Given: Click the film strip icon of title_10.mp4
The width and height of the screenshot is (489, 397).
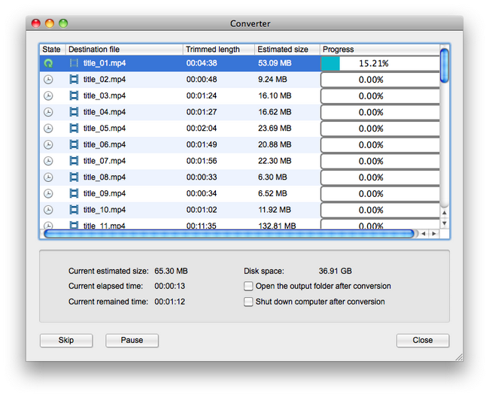Looking at the screenshot, I should [74, 210].
